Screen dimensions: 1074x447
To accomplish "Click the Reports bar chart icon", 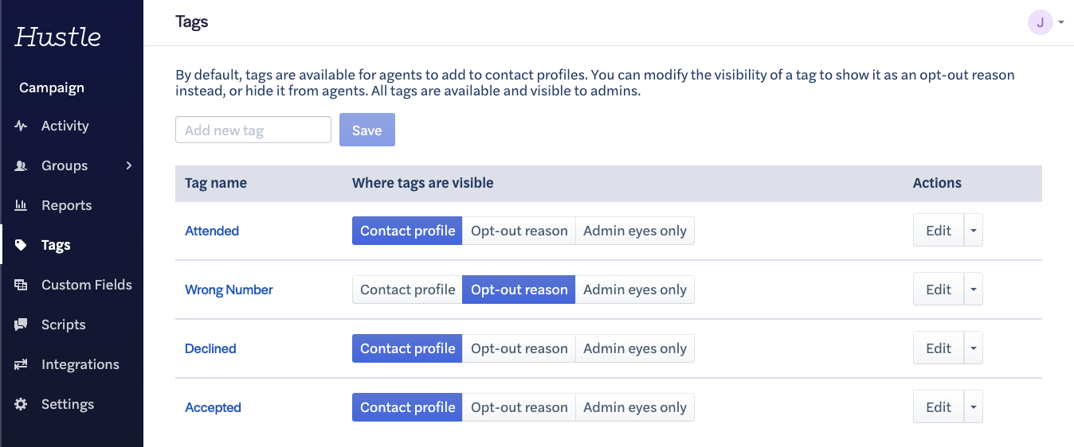I will click(x=21, y=205).
